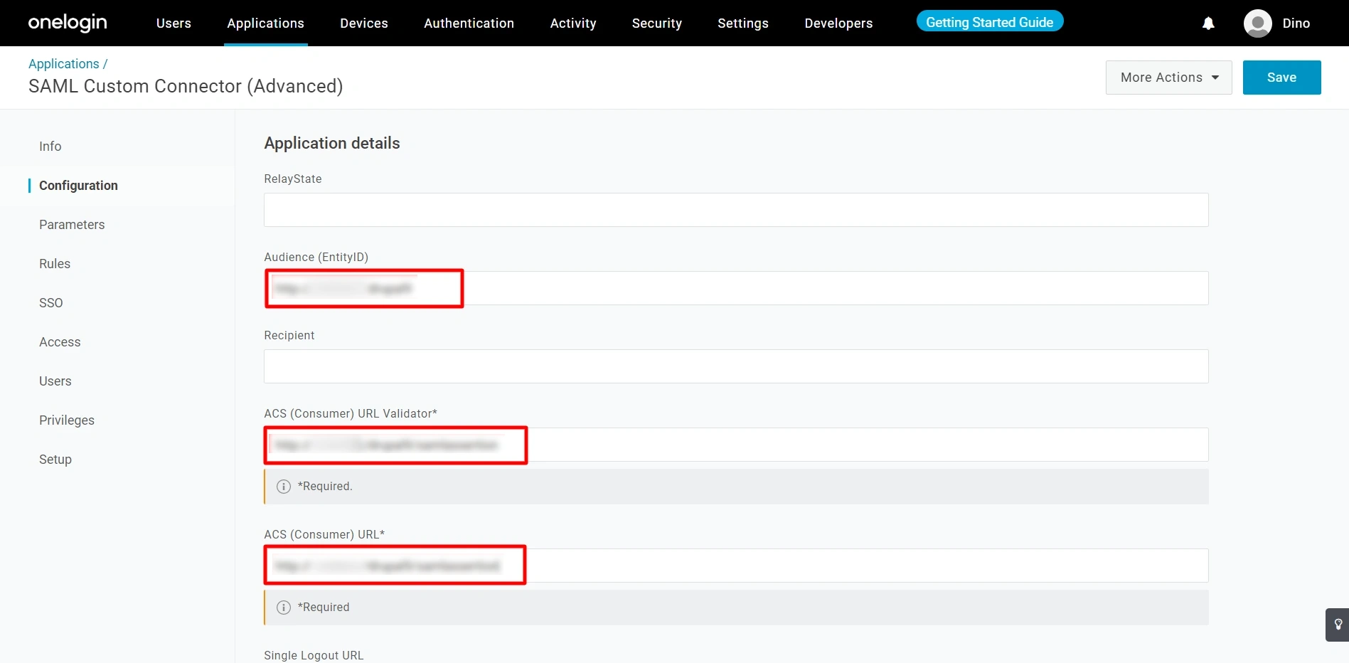This screenshot has width=1349, height=663.
Task: Click info icon beside ACS URL *Required note
Action: click(284, 608)
